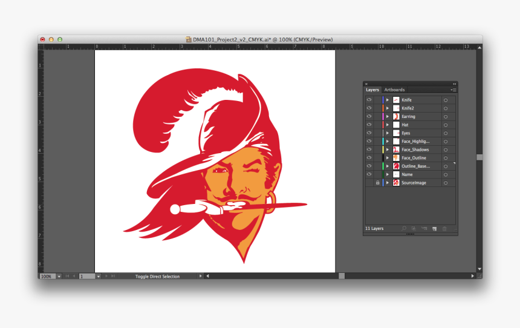Image resolution: width=520 pixels, height=328 pixels.
Task: Toggle visibility of the Knife2 layer
Action: click(369, 108)
